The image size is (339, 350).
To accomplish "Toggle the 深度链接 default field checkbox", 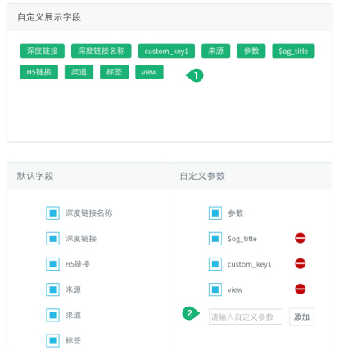I will pyautogui.click(x=52, y=239).
